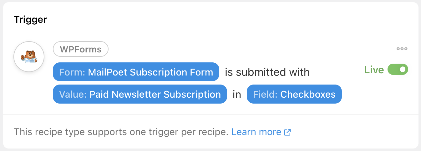Click the green "Live" status label
The height and width of the screenshot is (151, 421).
click(374, 70)
